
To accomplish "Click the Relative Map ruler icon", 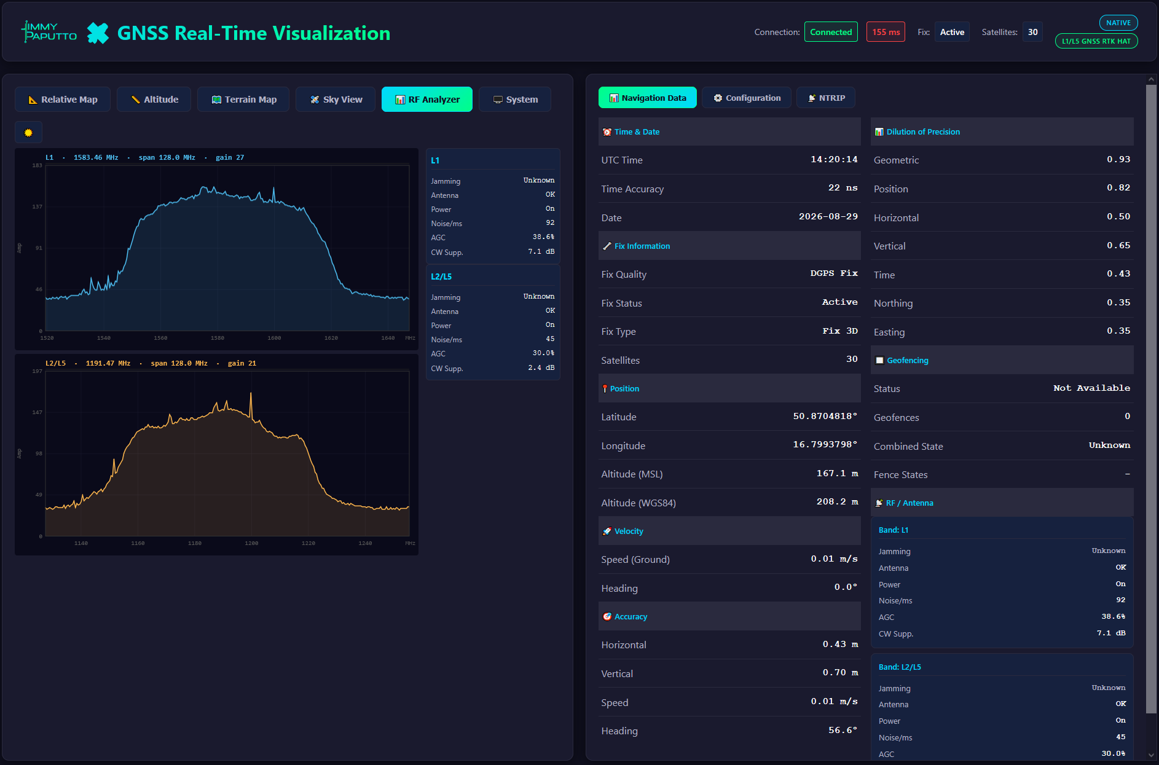I will (33, 100).
